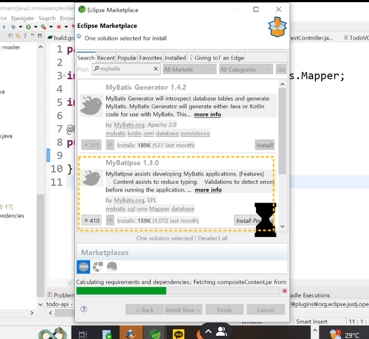Click the Back button

coord(145,310)
